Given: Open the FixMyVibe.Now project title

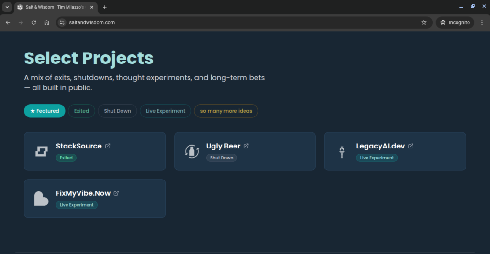Looking at the screenshot, I should 83,193.
